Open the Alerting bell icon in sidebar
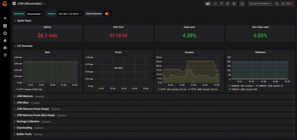The image size is (297, 140). (x=5, y=40)
